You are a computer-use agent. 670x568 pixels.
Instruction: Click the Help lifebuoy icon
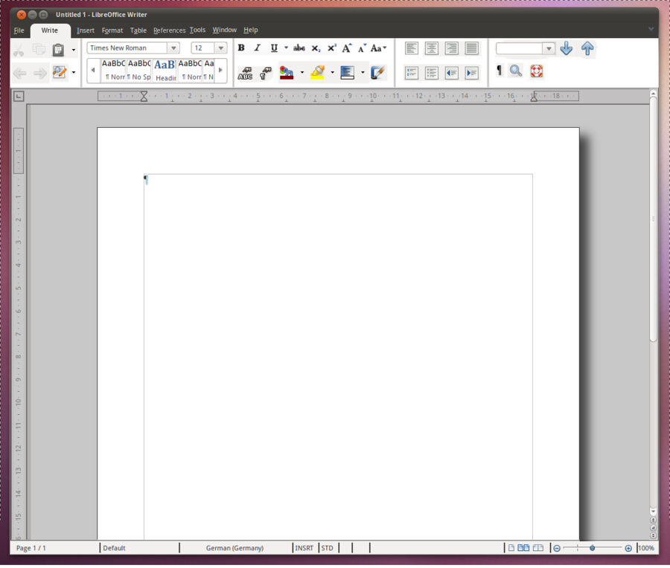537,71
